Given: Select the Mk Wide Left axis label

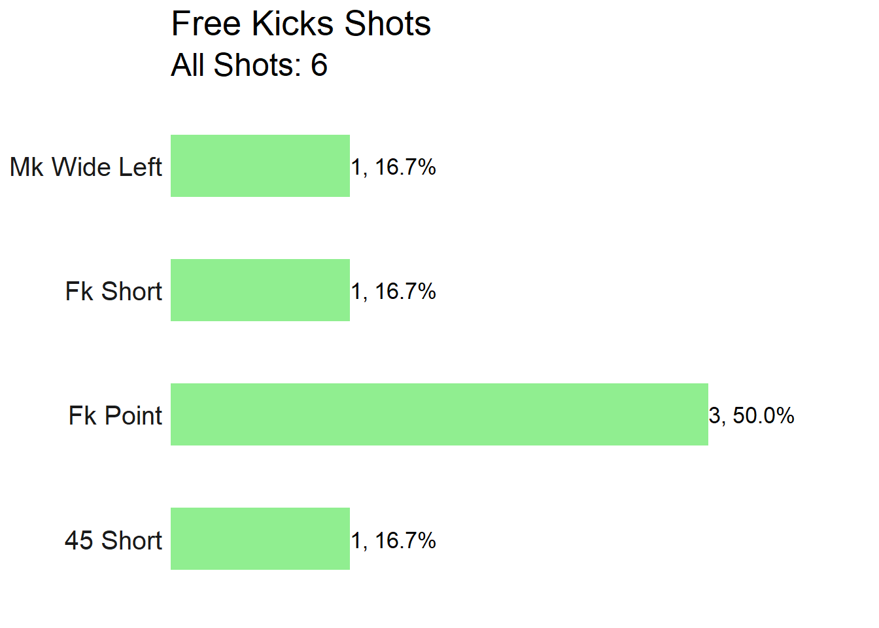Looking at the screenshot, I should pyautogui.click(x=86, y=167).
